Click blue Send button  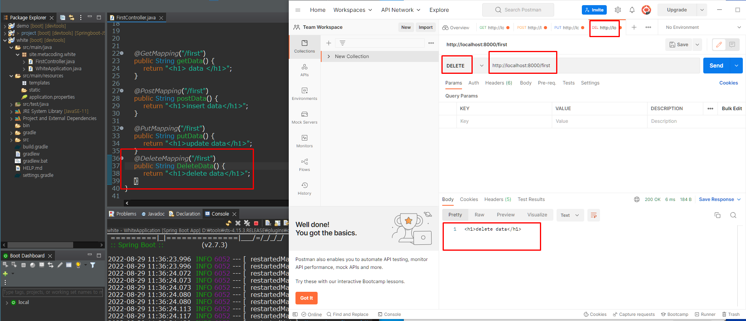pyautogui.click(x=716, y=66)
